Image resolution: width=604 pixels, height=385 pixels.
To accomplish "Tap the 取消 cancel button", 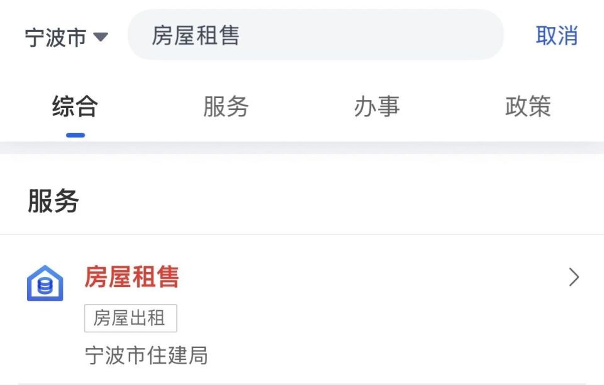I will pos(556,37).
